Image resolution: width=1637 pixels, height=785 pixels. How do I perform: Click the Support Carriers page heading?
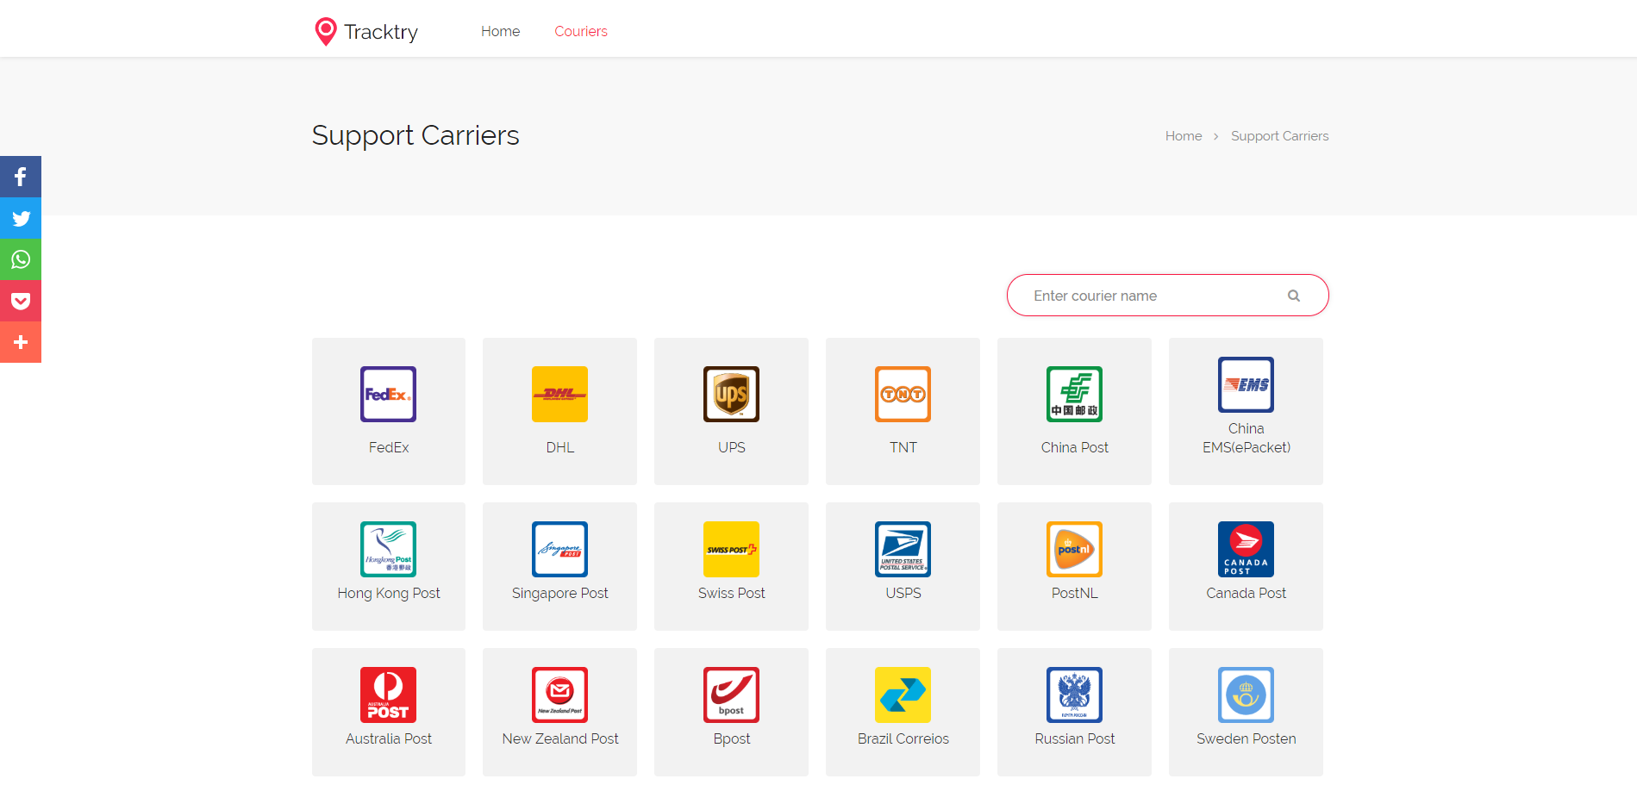click(x=415, y=135)
